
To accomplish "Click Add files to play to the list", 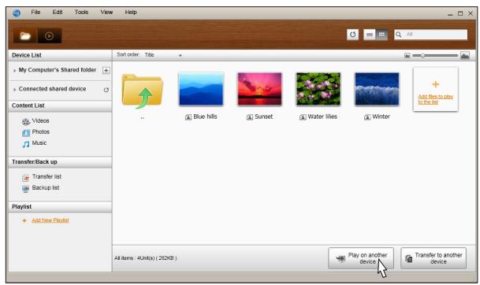I will tap(435, 99).
